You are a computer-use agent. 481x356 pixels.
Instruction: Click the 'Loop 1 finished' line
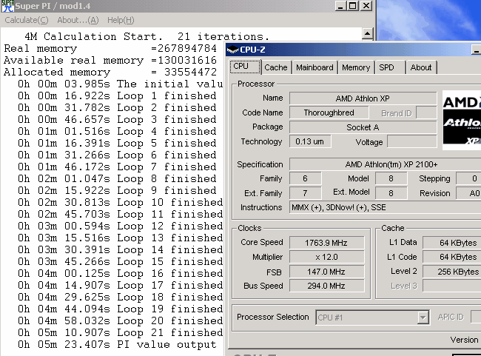tap(117, 96)
